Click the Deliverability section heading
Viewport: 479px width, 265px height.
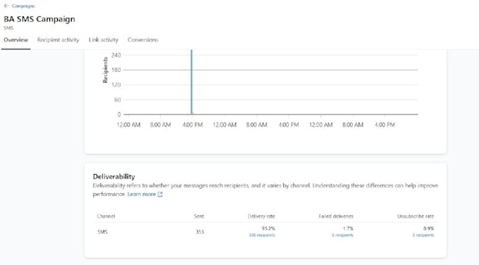[113, 176]
